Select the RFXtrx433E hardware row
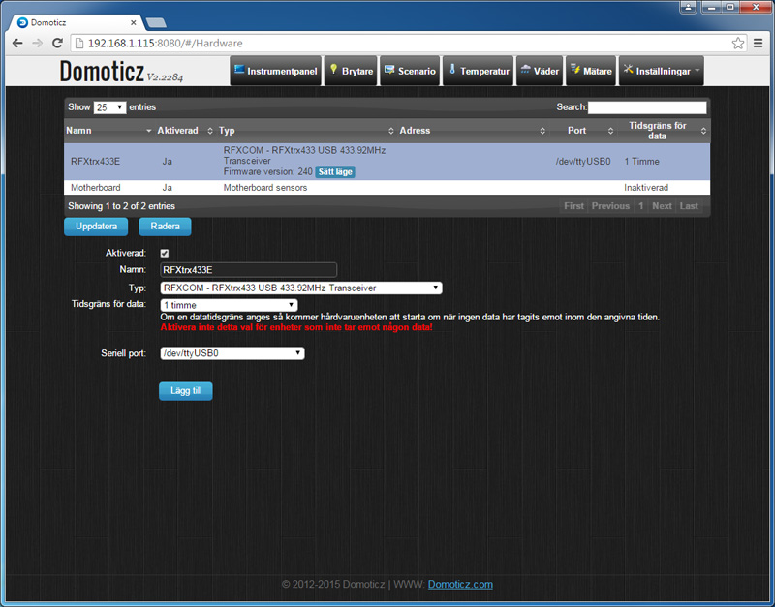The height and width of the screenshot is (607, 775). tap(387, 162)
